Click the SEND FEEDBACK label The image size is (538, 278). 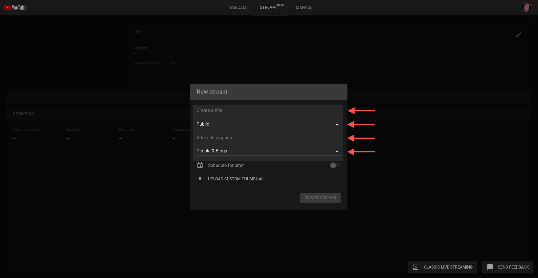513,267
